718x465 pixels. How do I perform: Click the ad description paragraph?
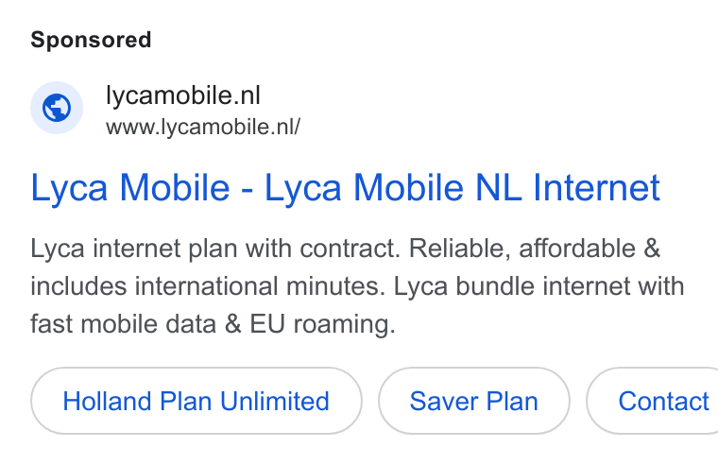point(357,286)
